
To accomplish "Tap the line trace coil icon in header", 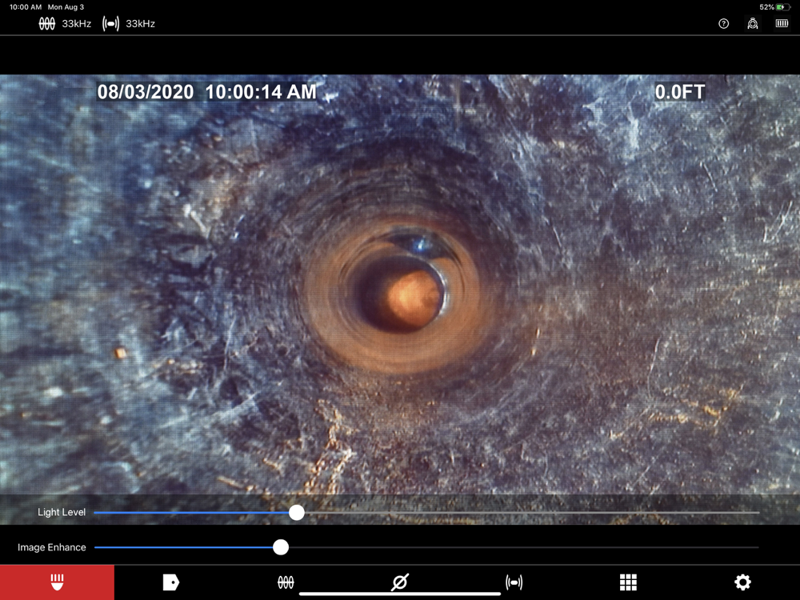I will pyautogui.click(x=47, y=23).
